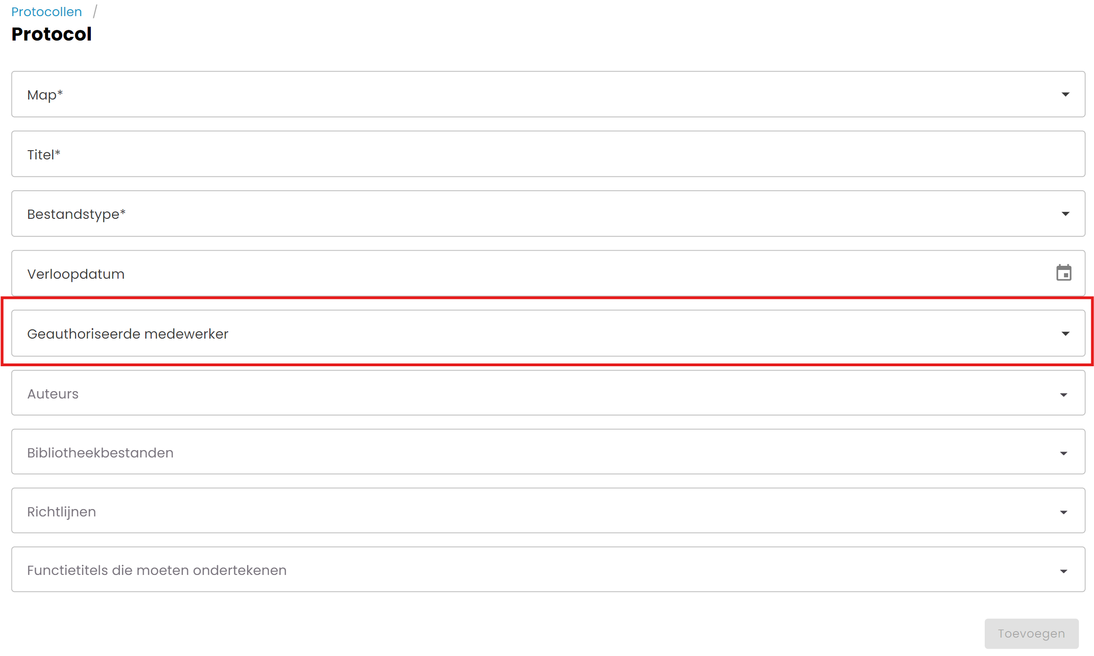The height and width of the screenshot is (656, 1094).
Task: Select the Protocol page heading text
Action: point(52,34)
